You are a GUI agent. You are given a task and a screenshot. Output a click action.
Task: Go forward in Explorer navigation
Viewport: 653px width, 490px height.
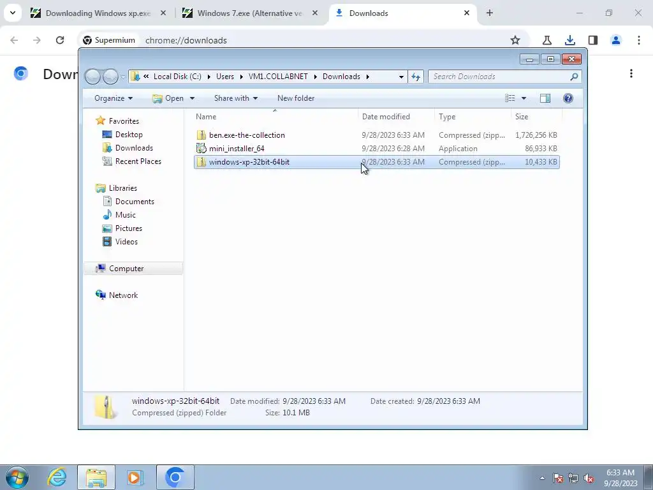tap(110, 77)
